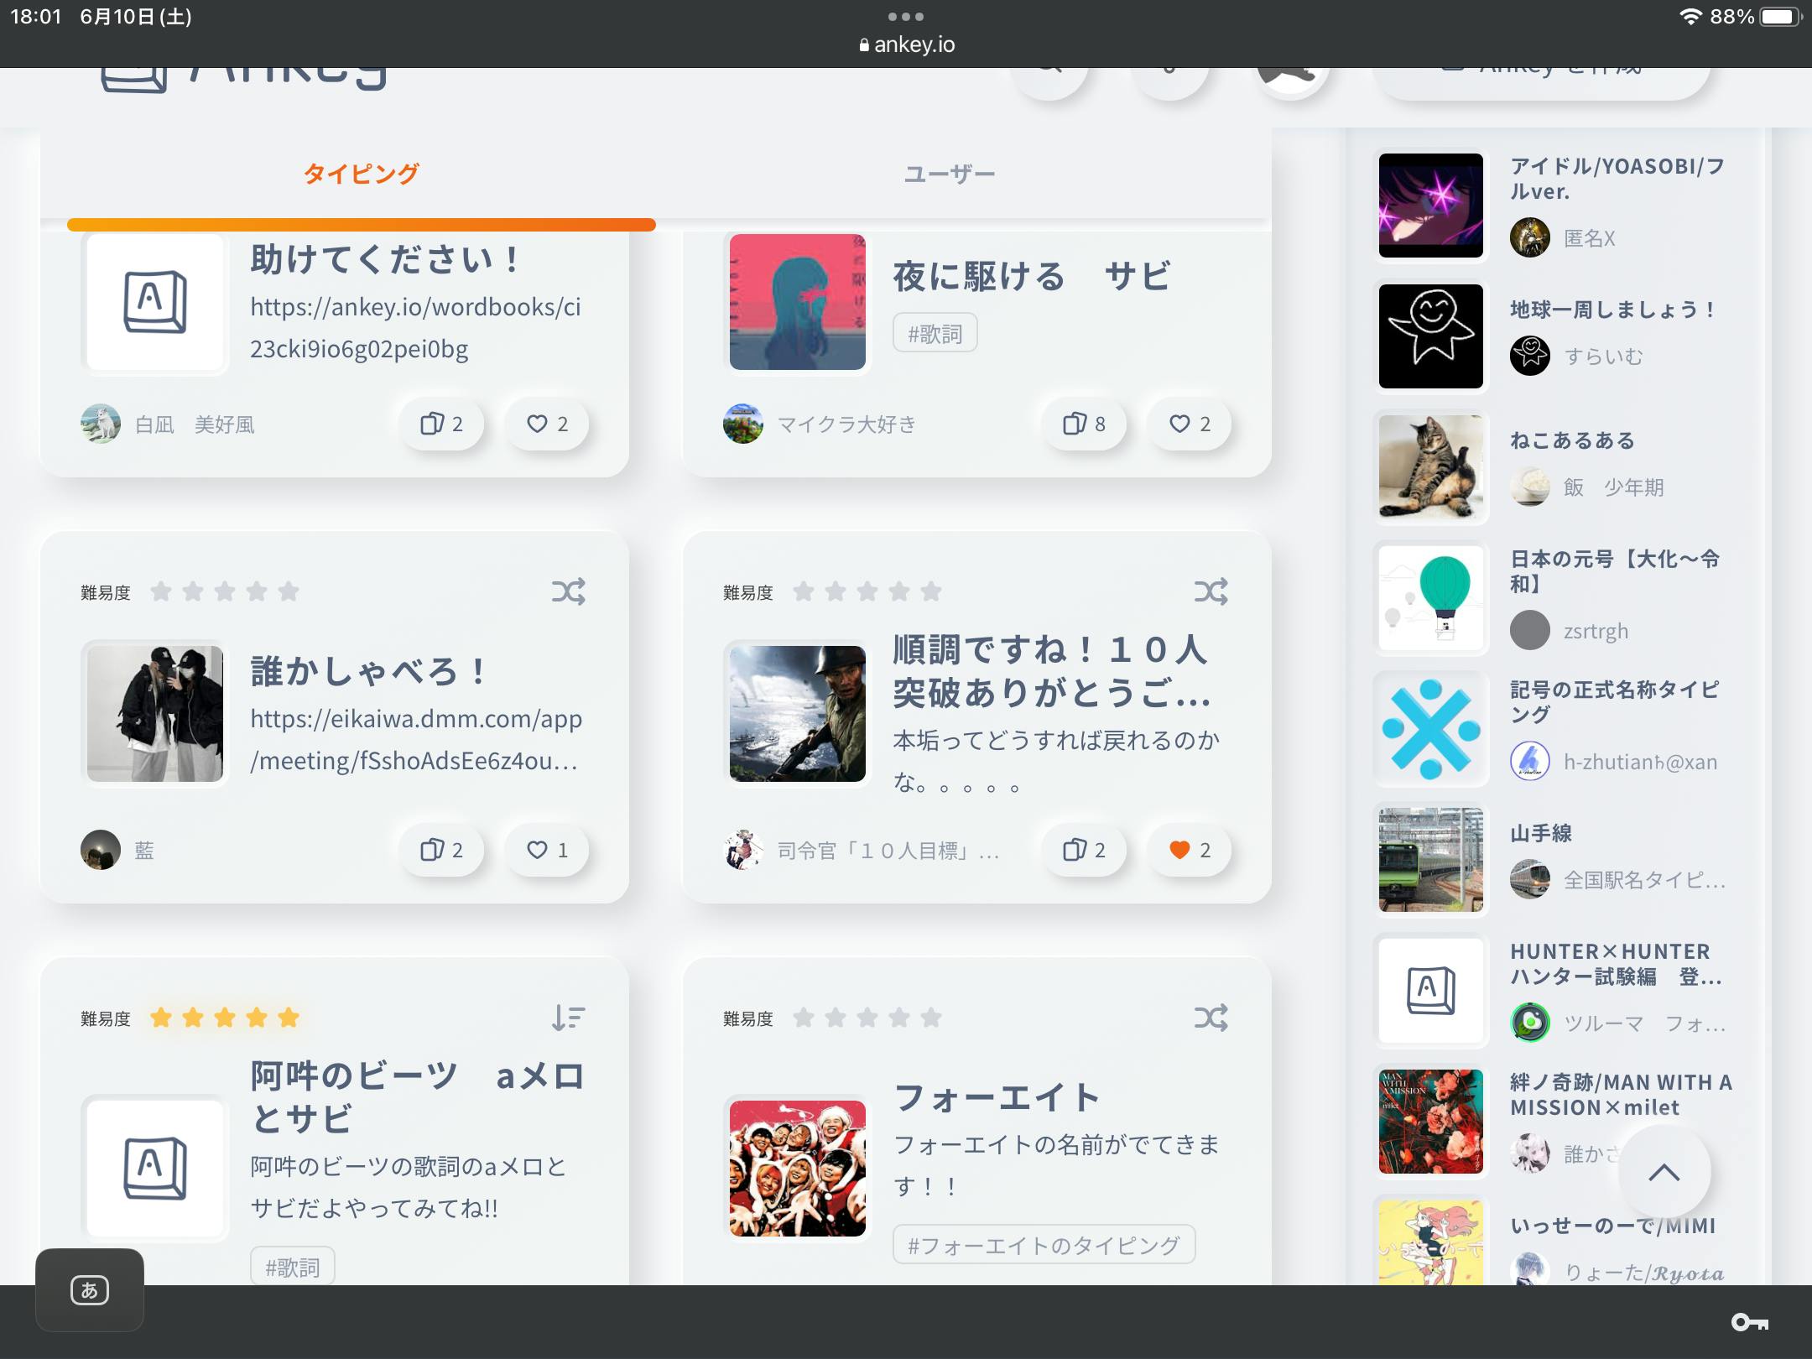Tap the keyboard language あ icon

click(89, 1289)
